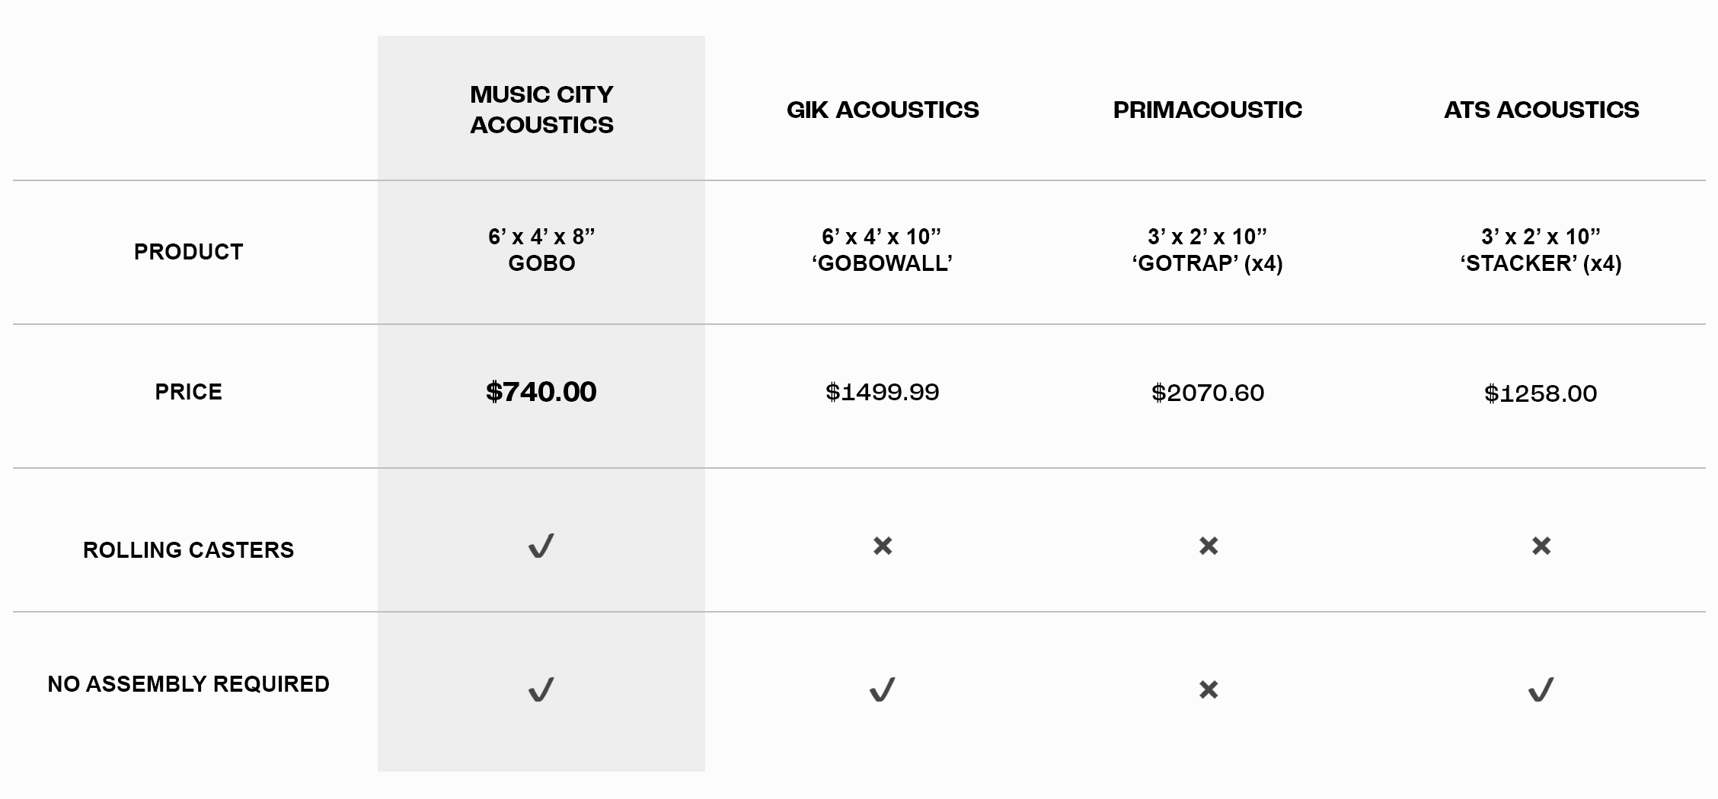Click the 'GOBOWALL' product cell
Screen dimensions: 1718x799
(x=883, y=250)
